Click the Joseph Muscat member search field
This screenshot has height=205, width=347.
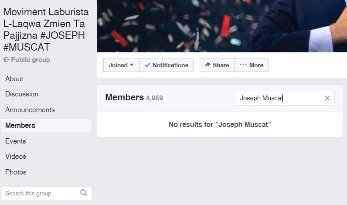(x=279, y=98)
